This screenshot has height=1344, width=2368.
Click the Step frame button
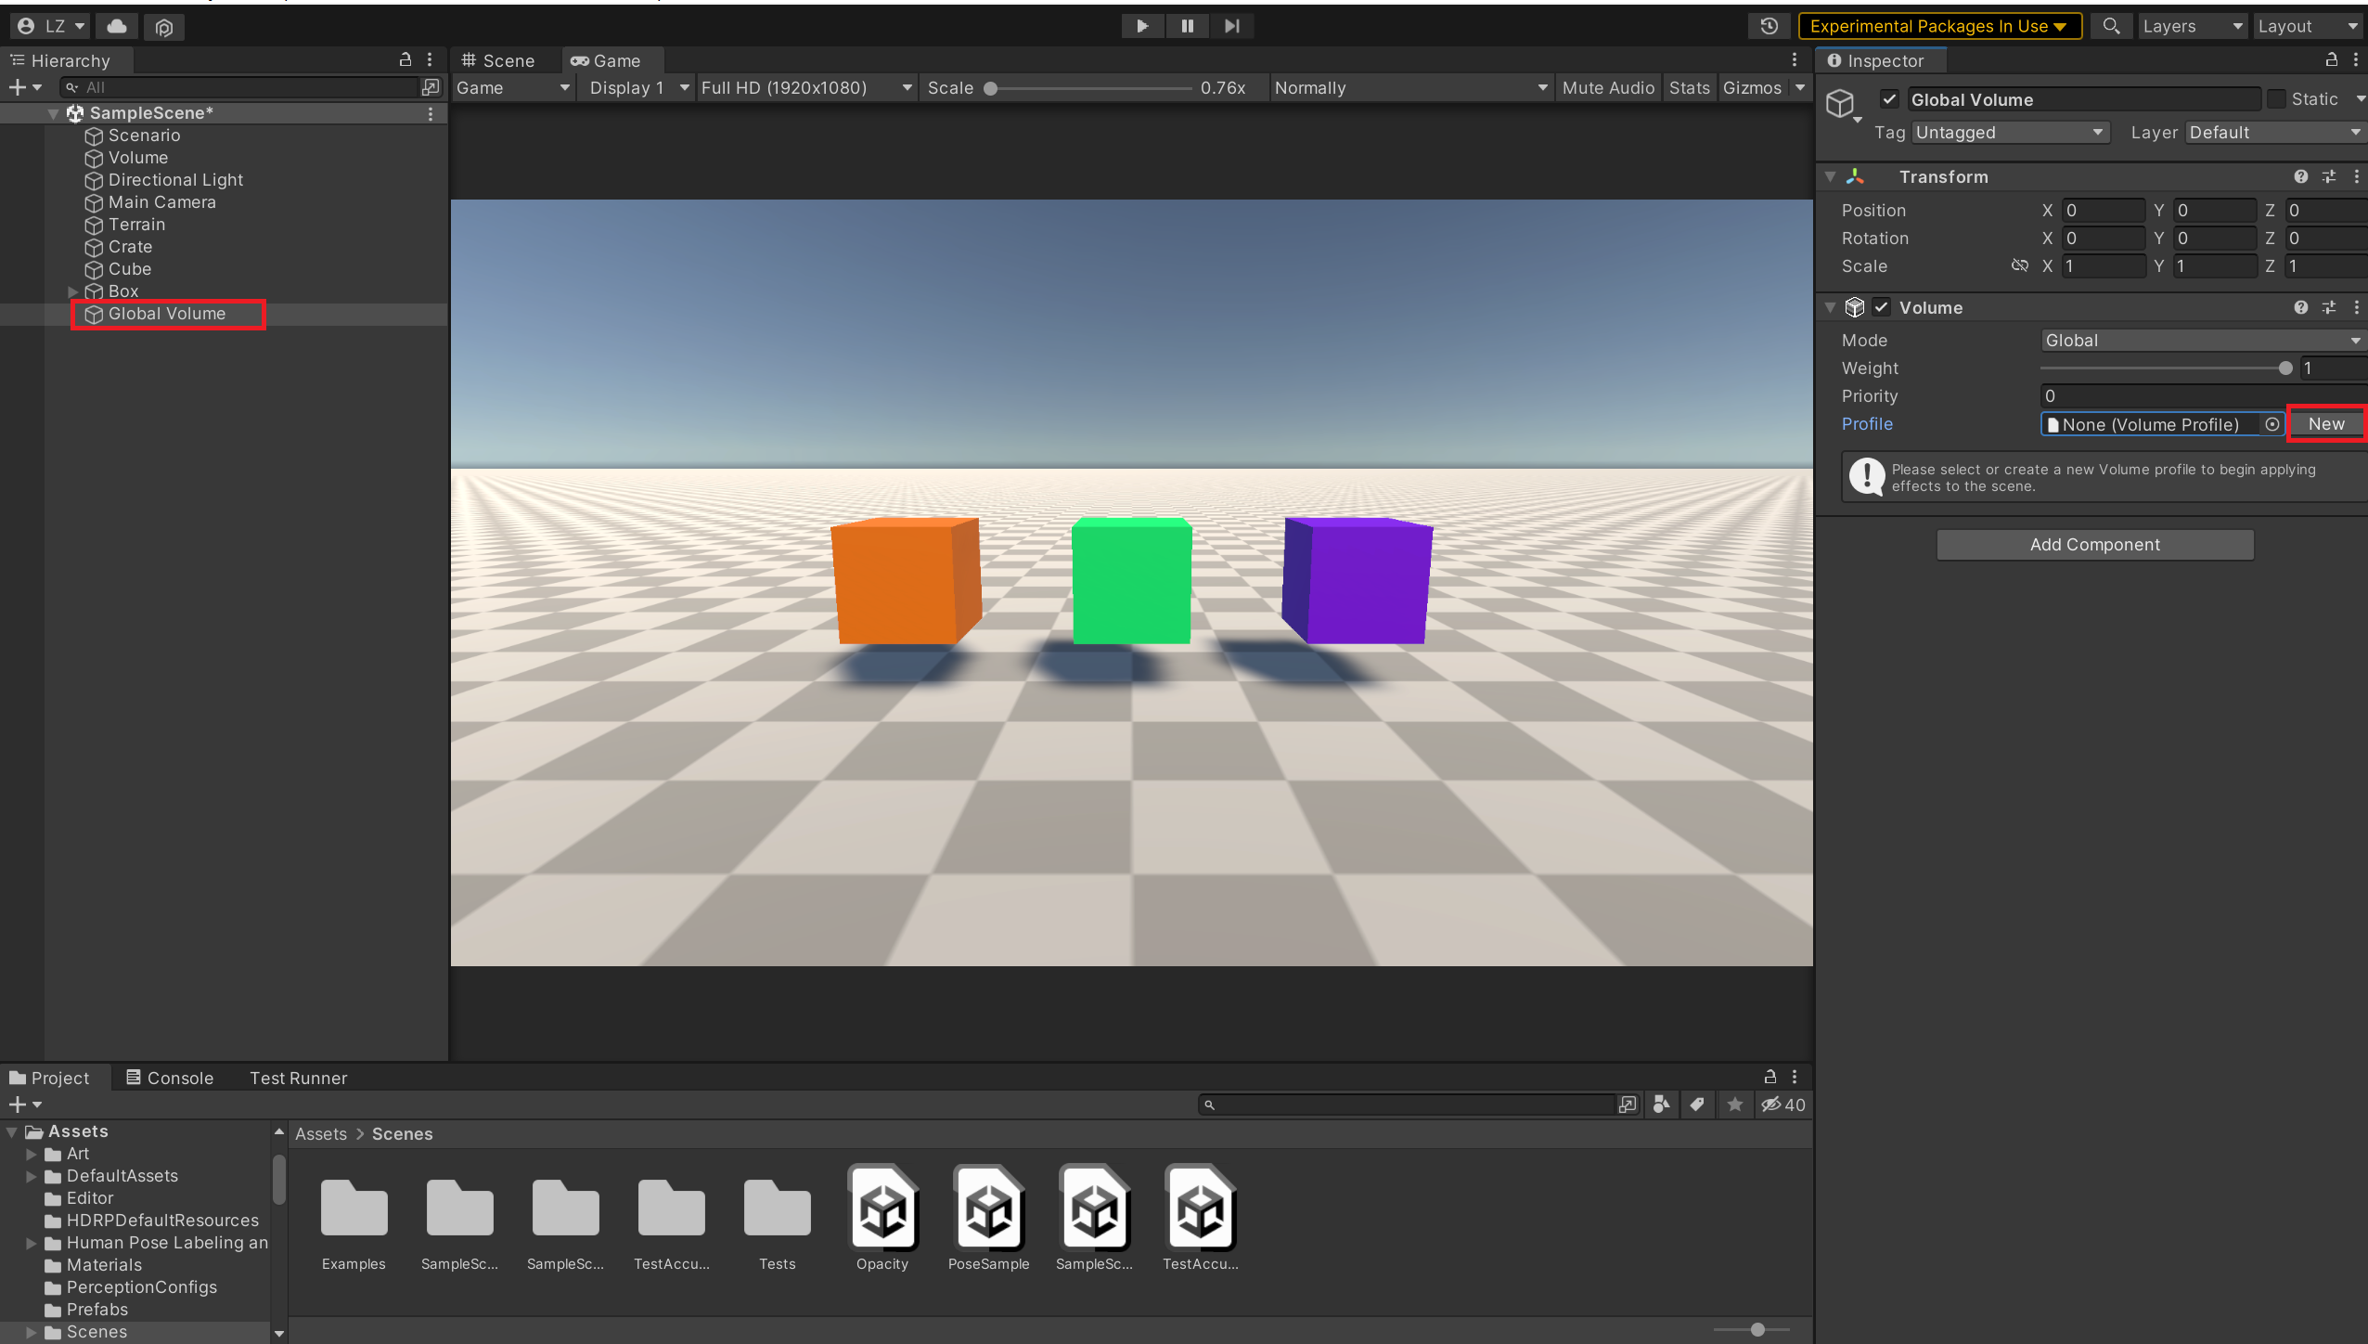1231,26
